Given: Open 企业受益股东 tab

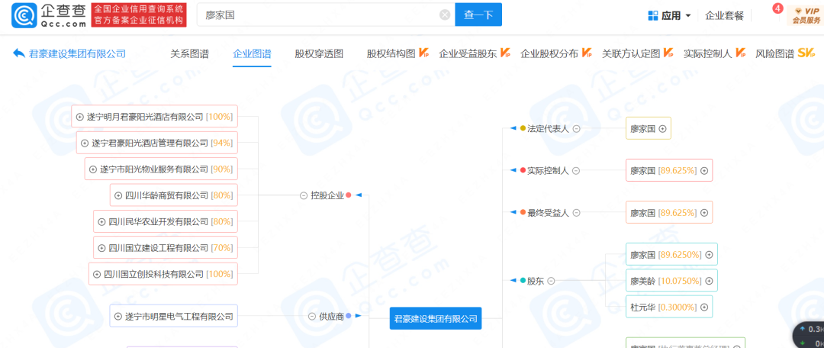Looking at the screenshot, I should coord(468,53).
